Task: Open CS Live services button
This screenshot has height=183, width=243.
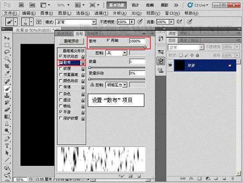Action: pos(198,5)
